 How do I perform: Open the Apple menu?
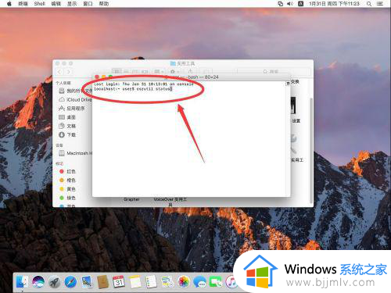[9, 4]
